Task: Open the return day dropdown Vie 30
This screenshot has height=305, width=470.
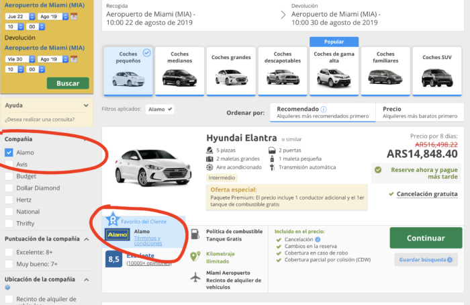Action: point(19,59)
